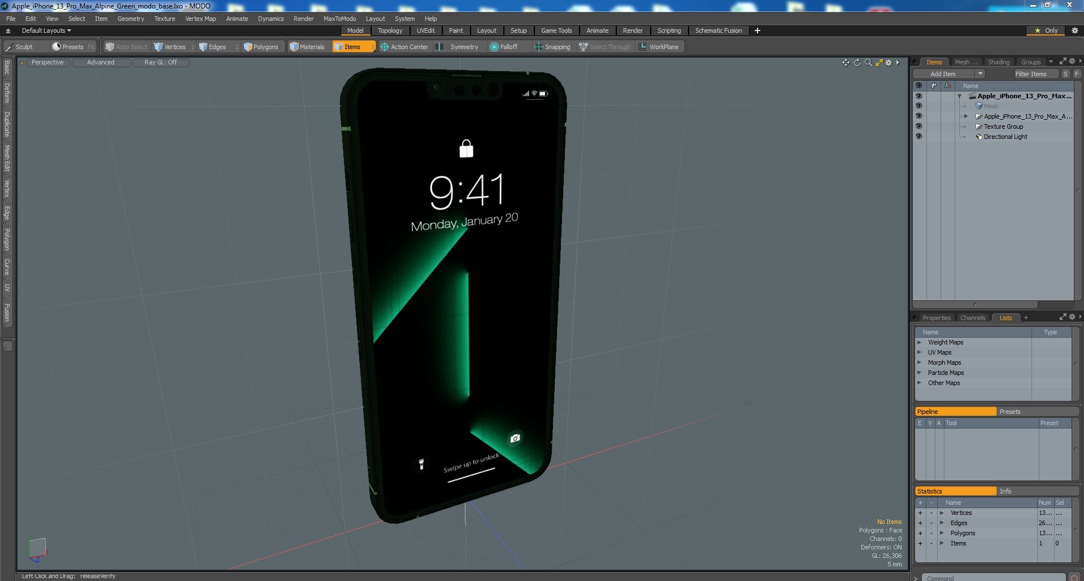Maximize the 3D viewport
The height and width of the screenshot is (581, 1084).
coord(879,63)
